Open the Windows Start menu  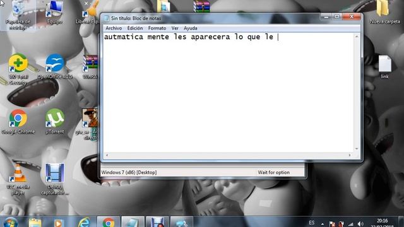11,223
